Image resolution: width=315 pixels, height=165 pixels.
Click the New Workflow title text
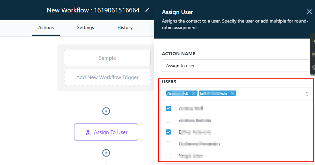[x=93, y=10]
